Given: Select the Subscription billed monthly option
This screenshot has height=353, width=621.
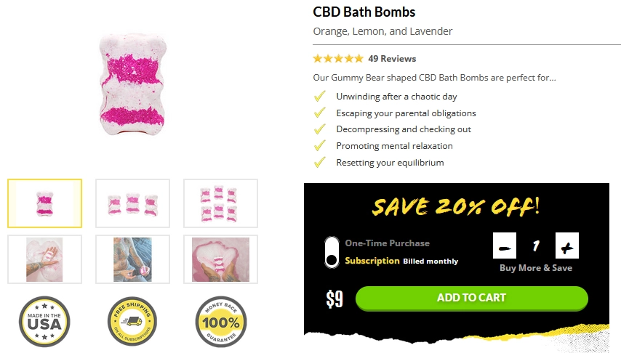Looking at the screenshot, I should [401, 261].
